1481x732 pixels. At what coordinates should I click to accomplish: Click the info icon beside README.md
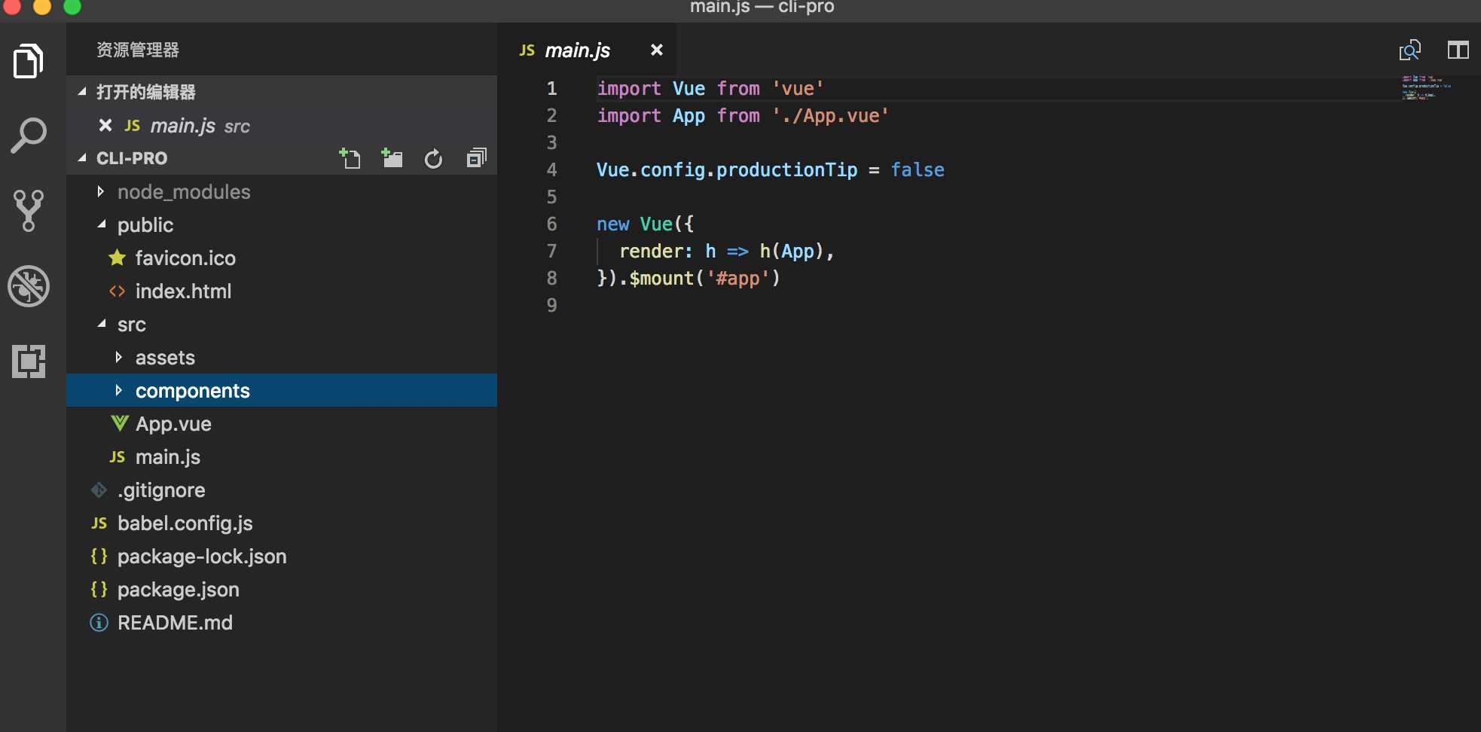click(x=99, y=623)
